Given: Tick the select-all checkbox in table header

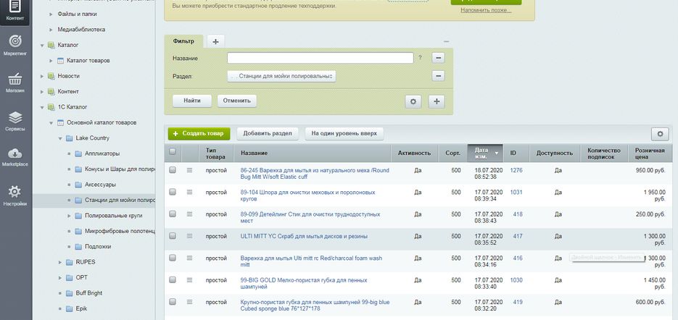Looking at the screenshot, I should pyautogui.click(x=173, y=151).
